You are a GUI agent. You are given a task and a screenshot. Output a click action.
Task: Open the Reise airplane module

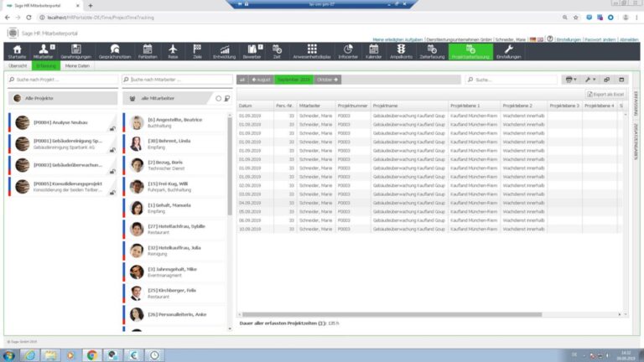coord(173,51)
